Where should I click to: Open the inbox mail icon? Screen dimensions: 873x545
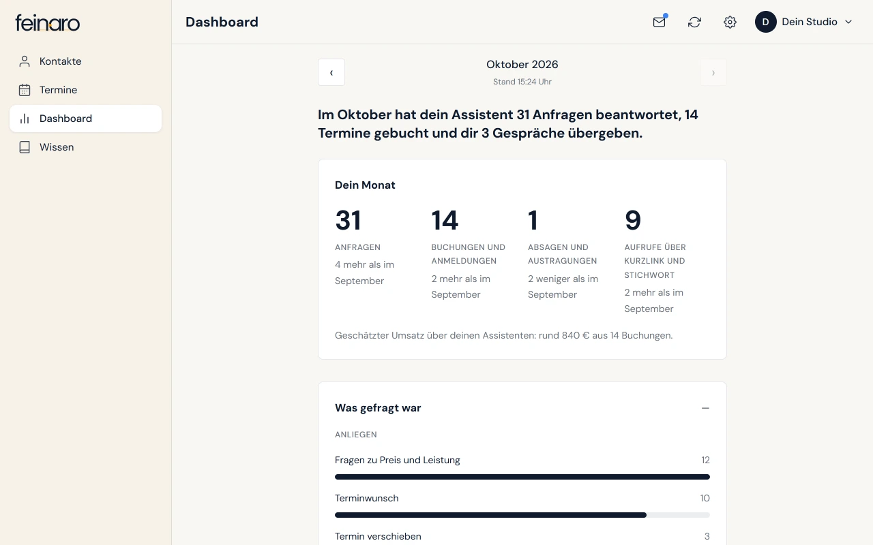click(659, 22)
